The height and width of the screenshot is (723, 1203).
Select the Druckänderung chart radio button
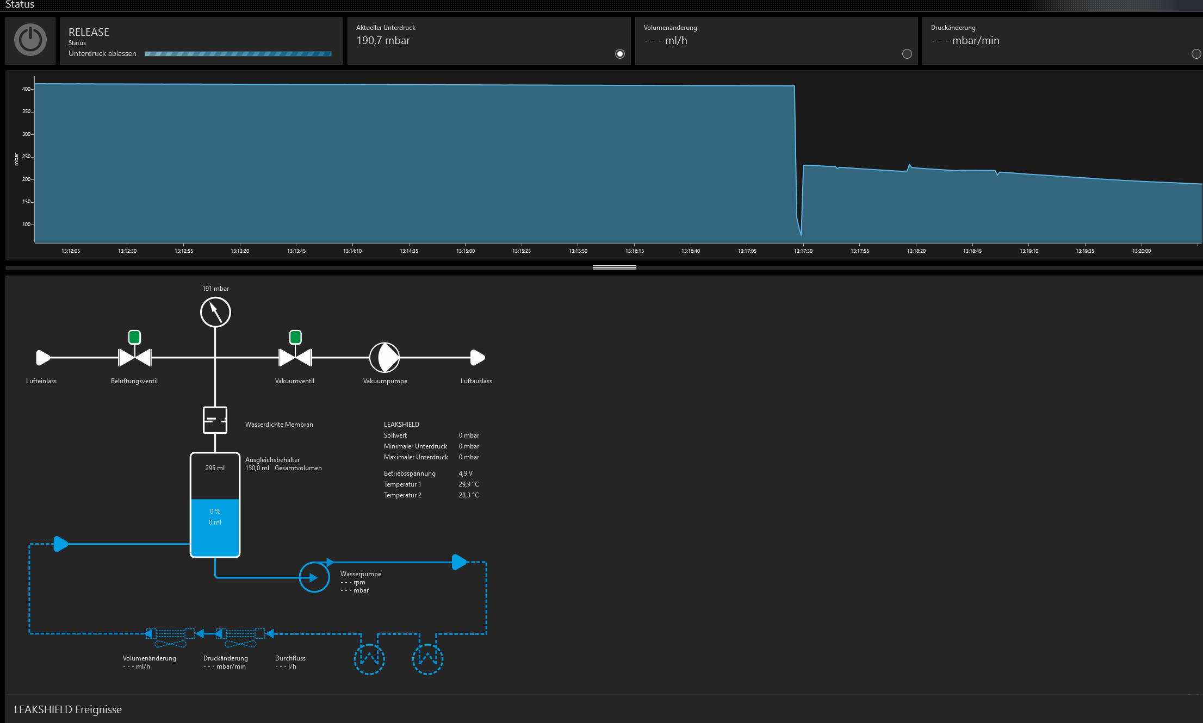click(x=1196, y=54)
